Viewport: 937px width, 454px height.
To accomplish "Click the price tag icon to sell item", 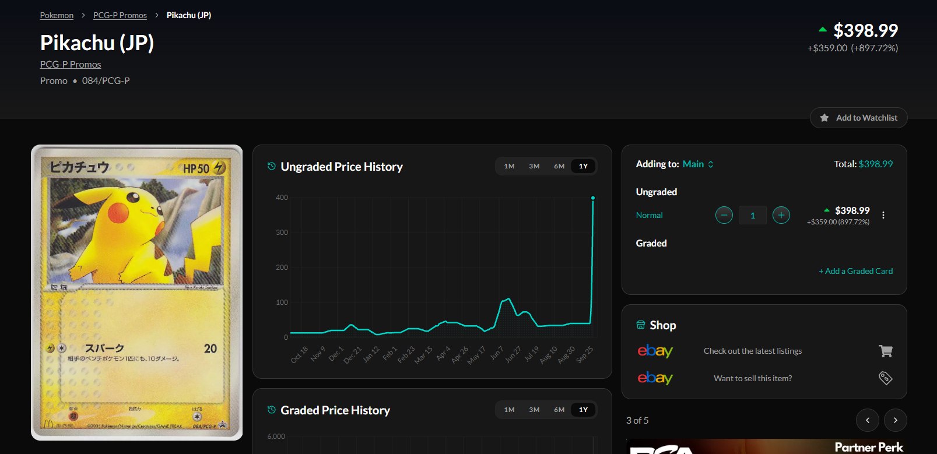I will pyautogui.click(x=886, y=378).
